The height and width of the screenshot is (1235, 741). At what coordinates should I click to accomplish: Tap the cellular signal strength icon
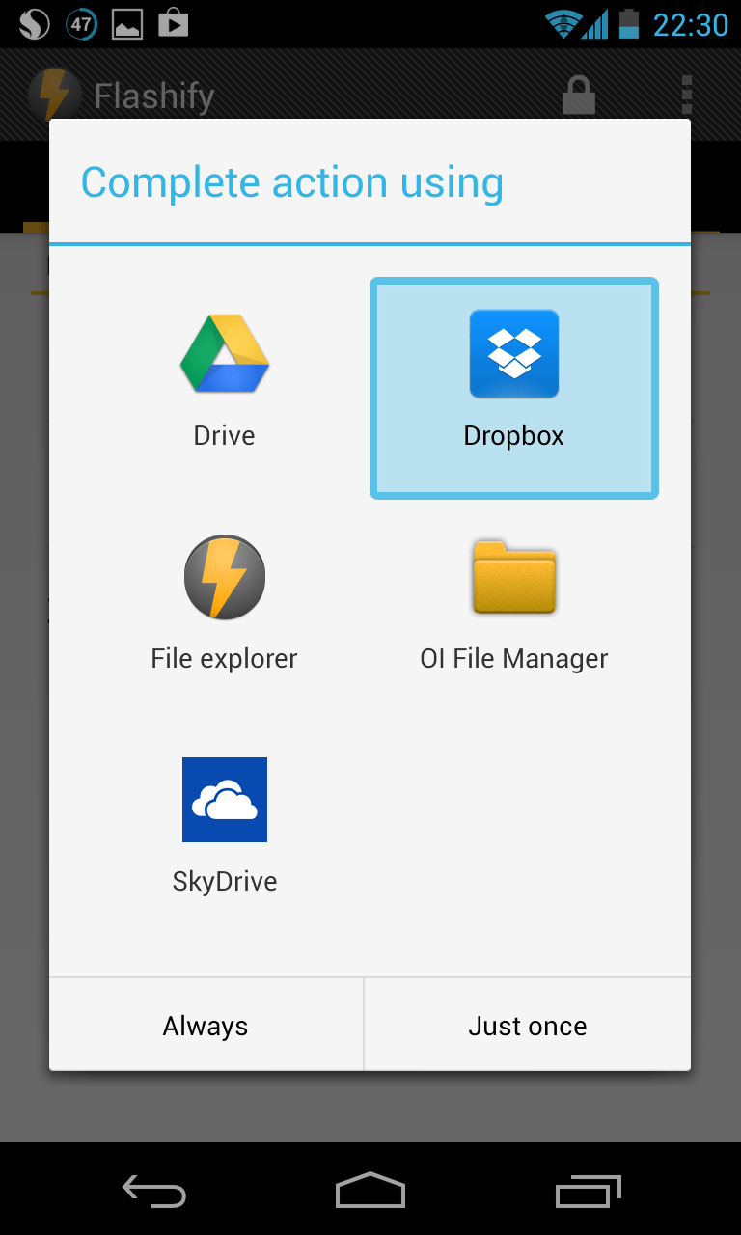click(x=596, y=23)
